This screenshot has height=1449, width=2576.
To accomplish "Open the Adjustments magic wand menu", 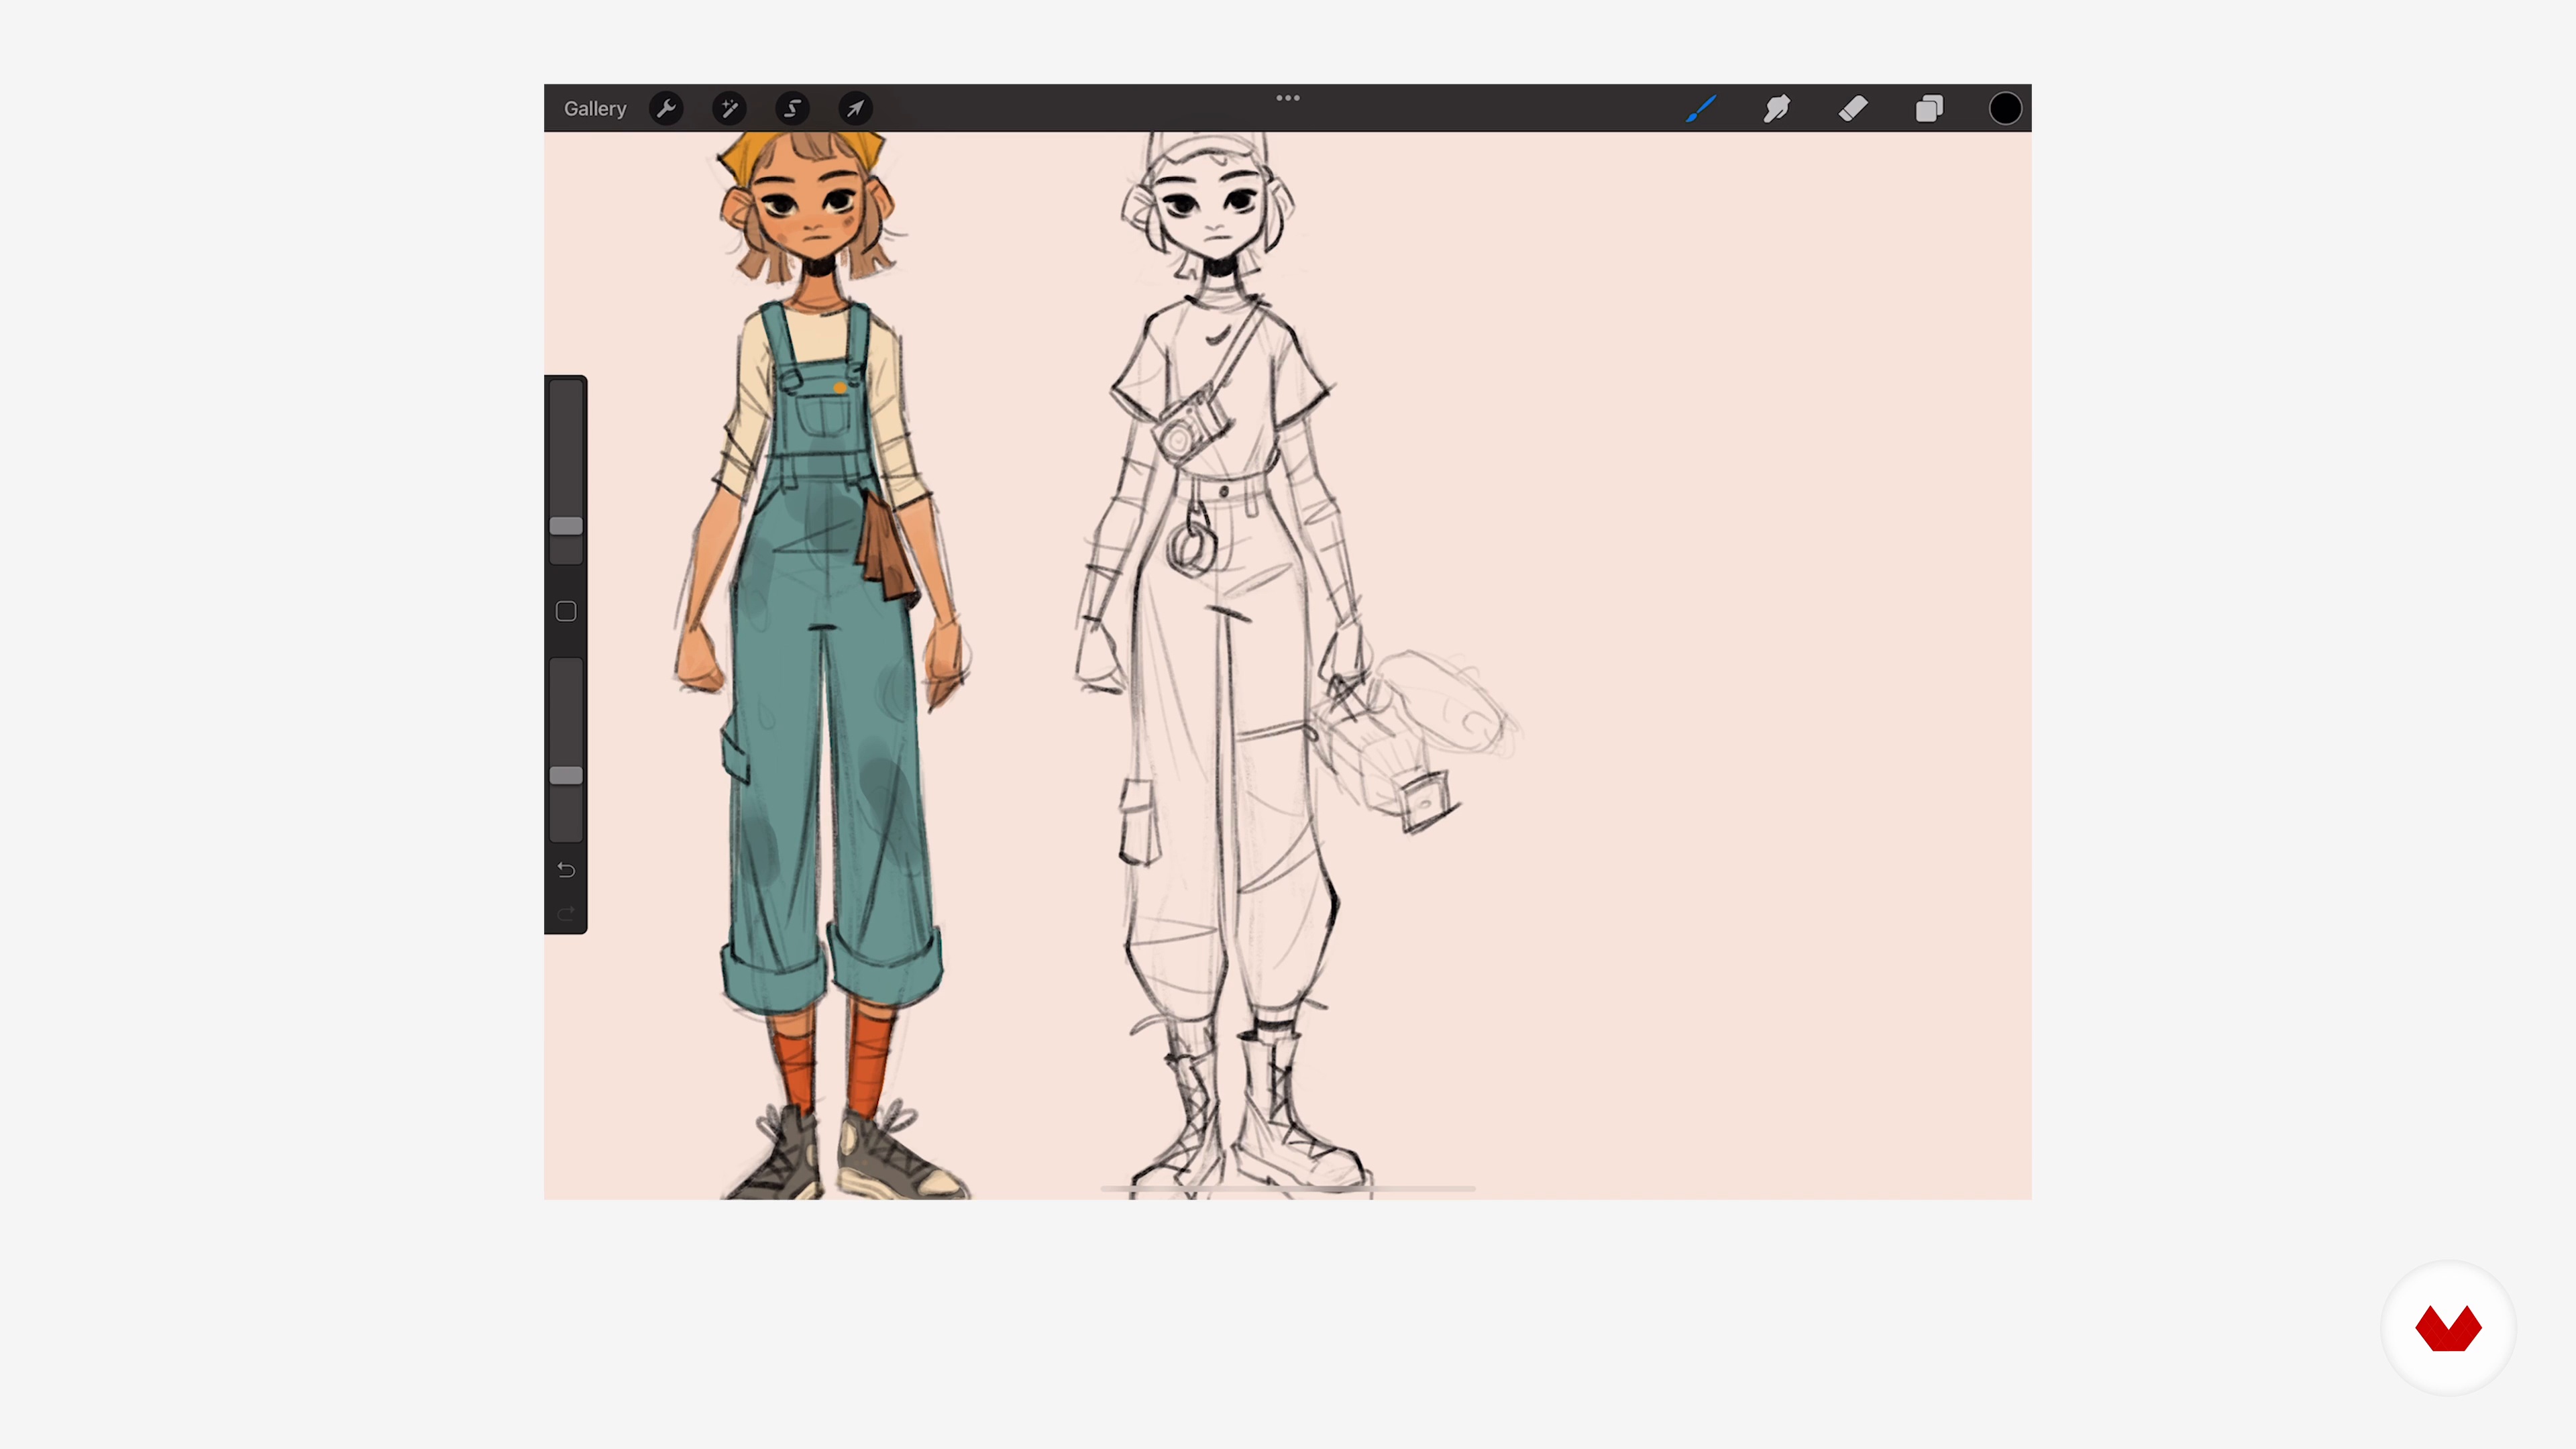I will 729,108.
